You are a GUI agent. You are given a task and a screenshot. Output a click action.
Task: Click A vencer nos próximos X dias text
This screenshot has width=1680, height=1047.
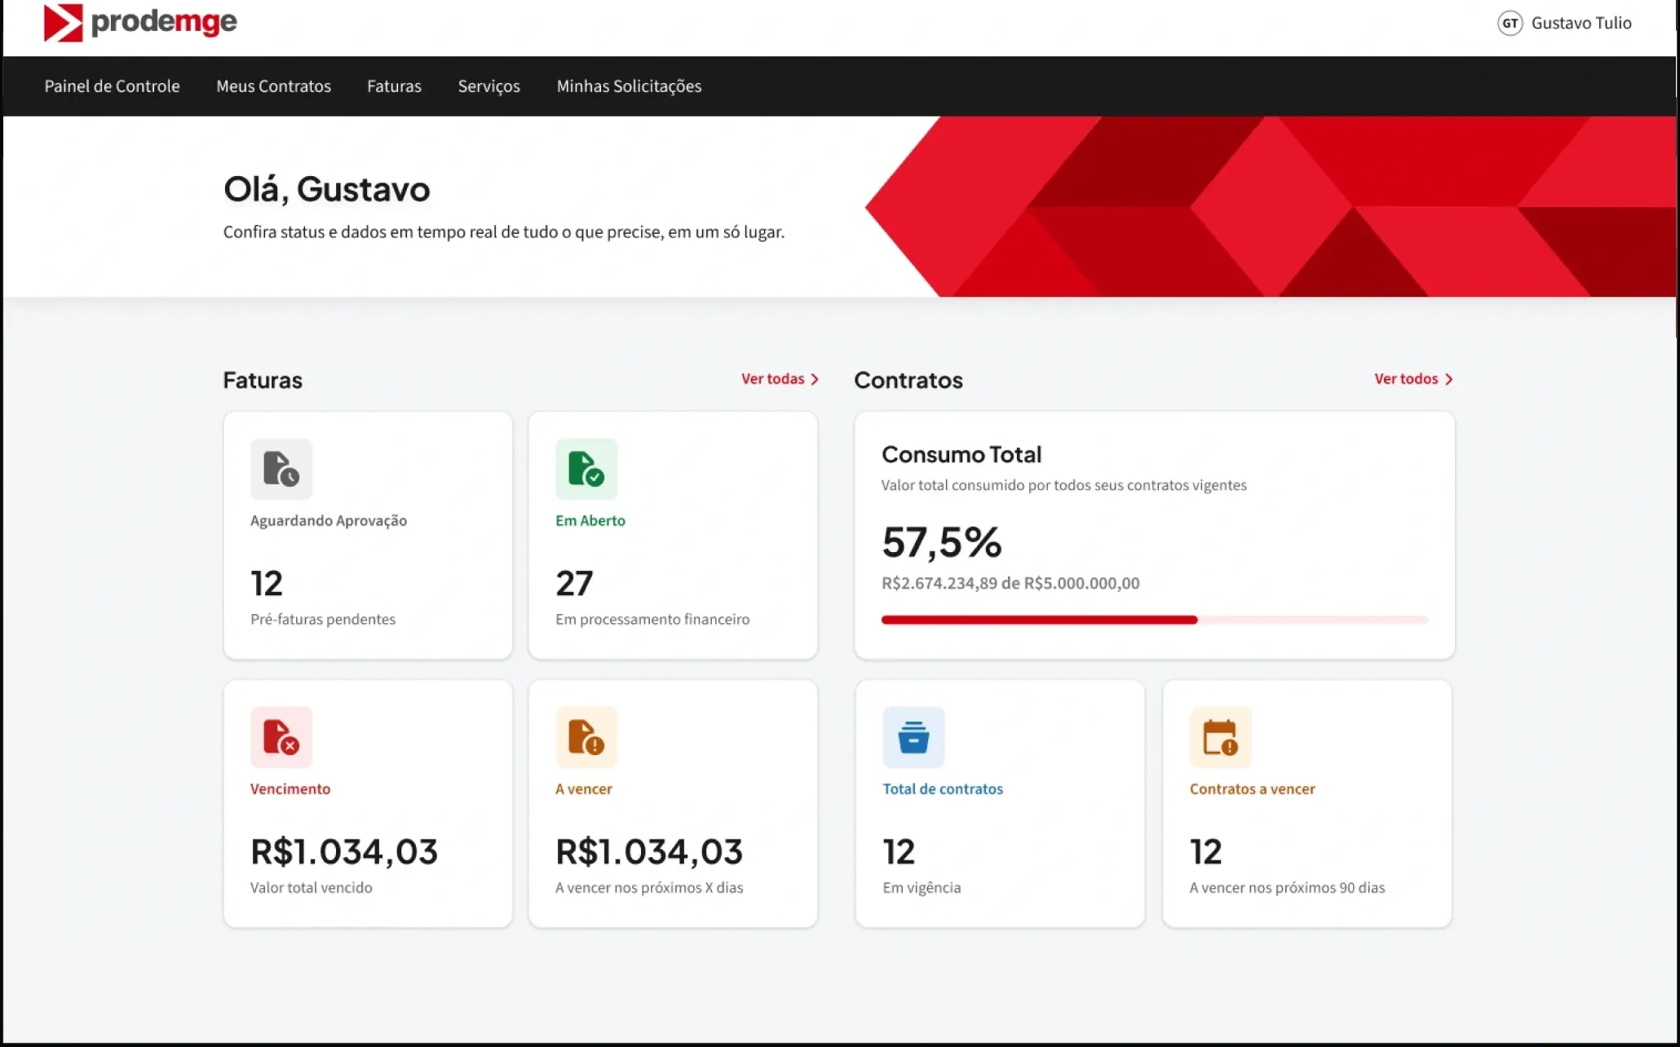[649, 887]
